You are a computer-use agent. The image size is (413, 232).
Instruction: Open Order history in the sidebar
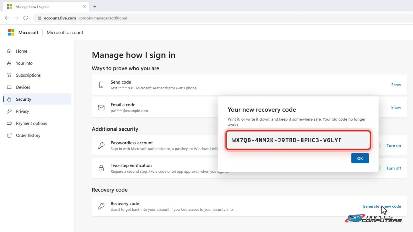(37, 135)
